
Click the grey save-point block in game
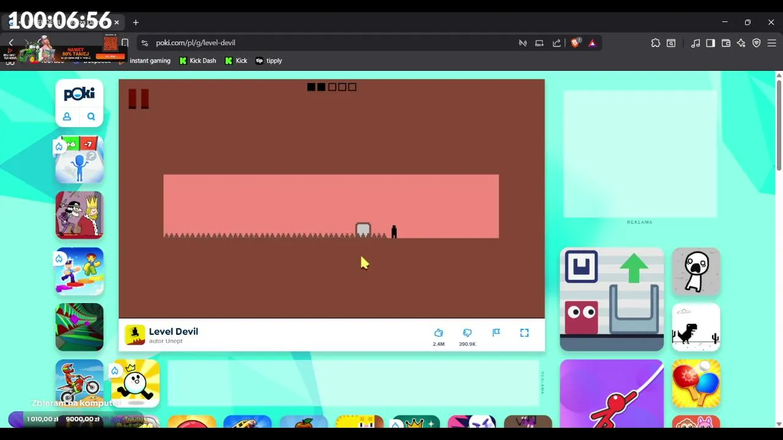[363, 230]
